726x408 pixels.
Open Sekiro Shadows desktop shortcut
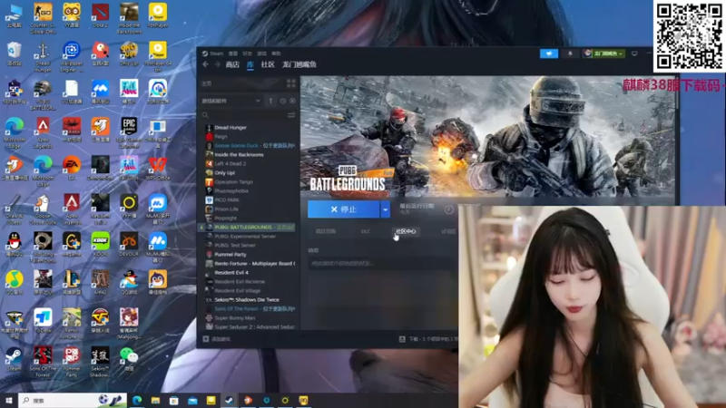pos(100,362)
